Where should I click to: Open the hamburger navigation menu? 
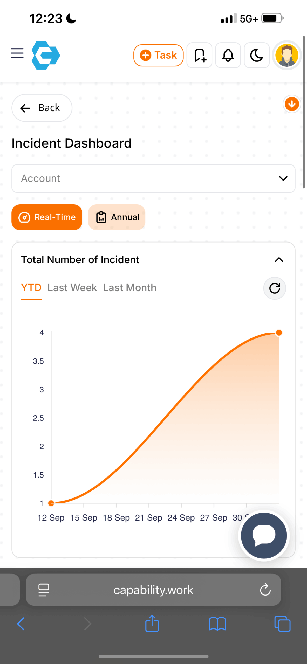17,53
